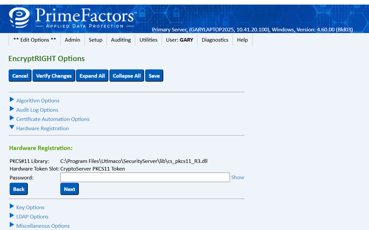Expand the Miscellaneous Options triangle
The height and width of the screenshot is (230, 369).
pyautogui.click(x=12, y=225)
